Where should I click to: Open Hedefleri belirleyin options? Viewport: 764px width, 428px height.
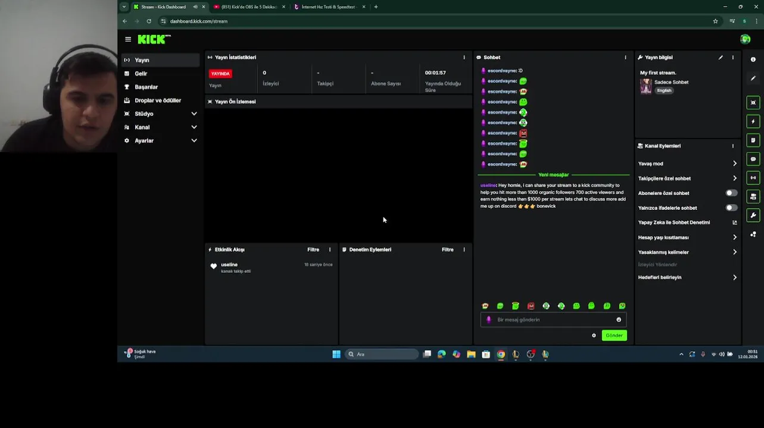point(687,278)
